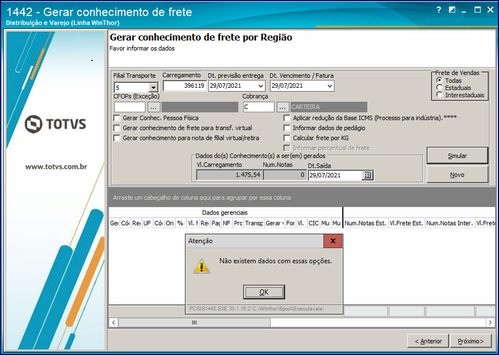The height and width of the screenshot is (355, 499).
Task: Click the left arrow of horizontal scrollbar
Action: click(114, 322)
